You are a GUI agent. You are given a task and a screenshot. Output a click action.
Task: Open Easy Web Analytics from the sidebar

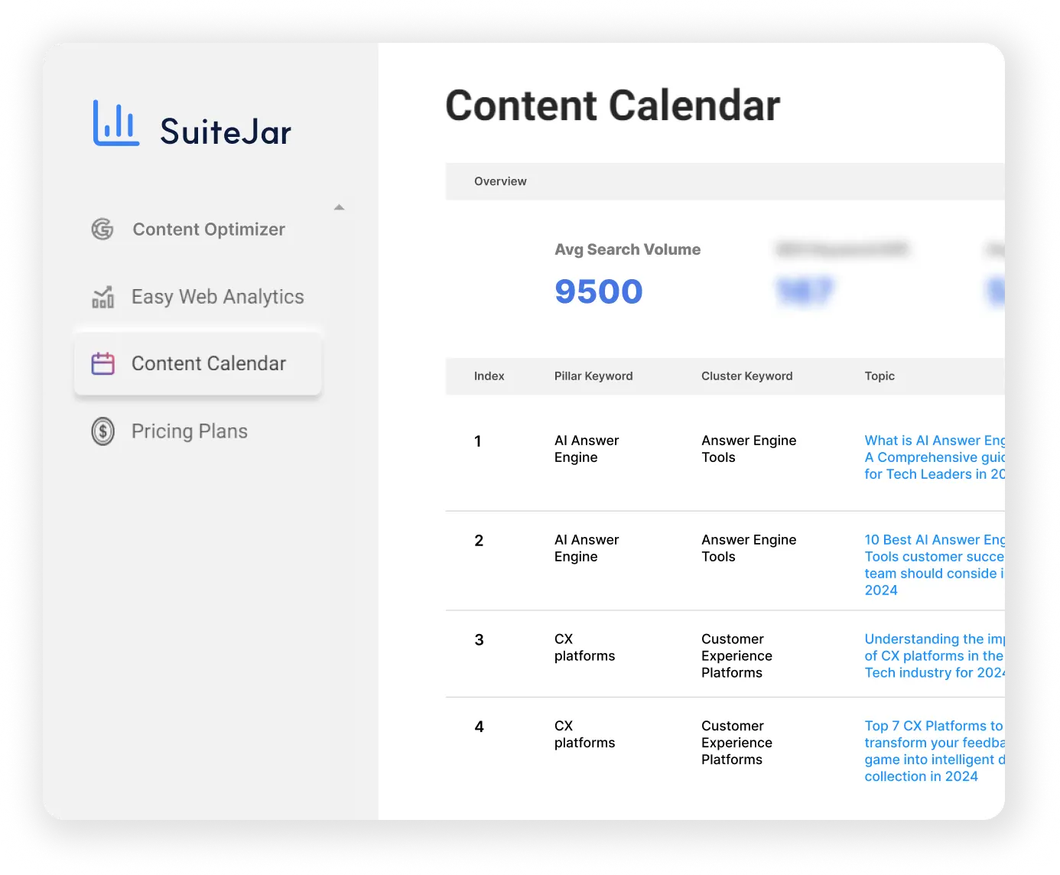click(x=217, y=297)
